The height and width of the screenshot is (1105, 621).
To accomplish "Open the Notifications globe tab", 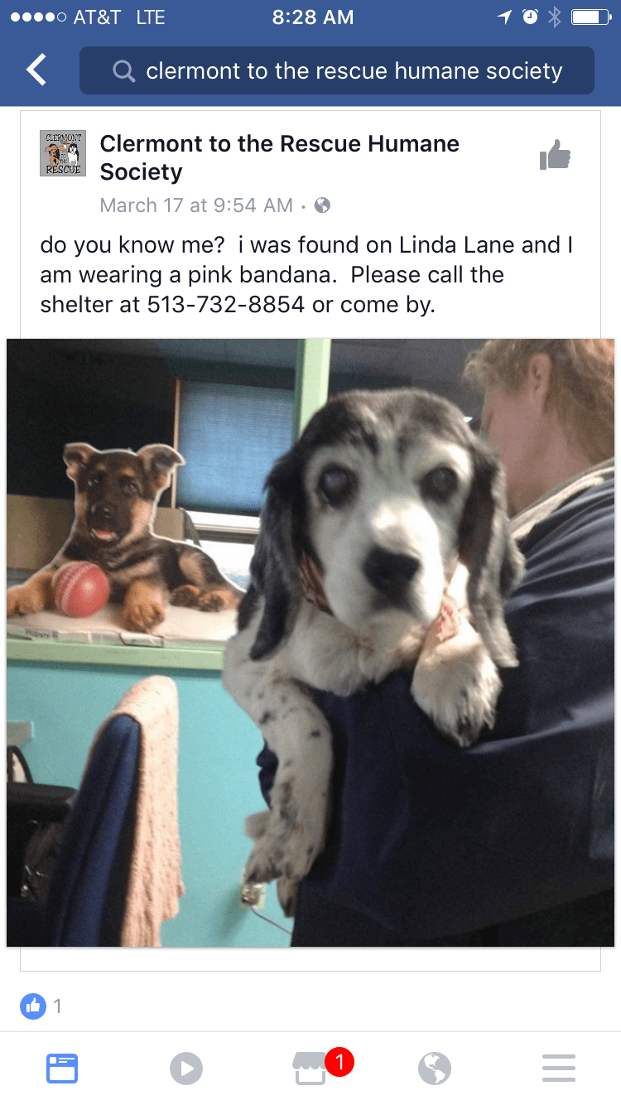I will 435,1068.
